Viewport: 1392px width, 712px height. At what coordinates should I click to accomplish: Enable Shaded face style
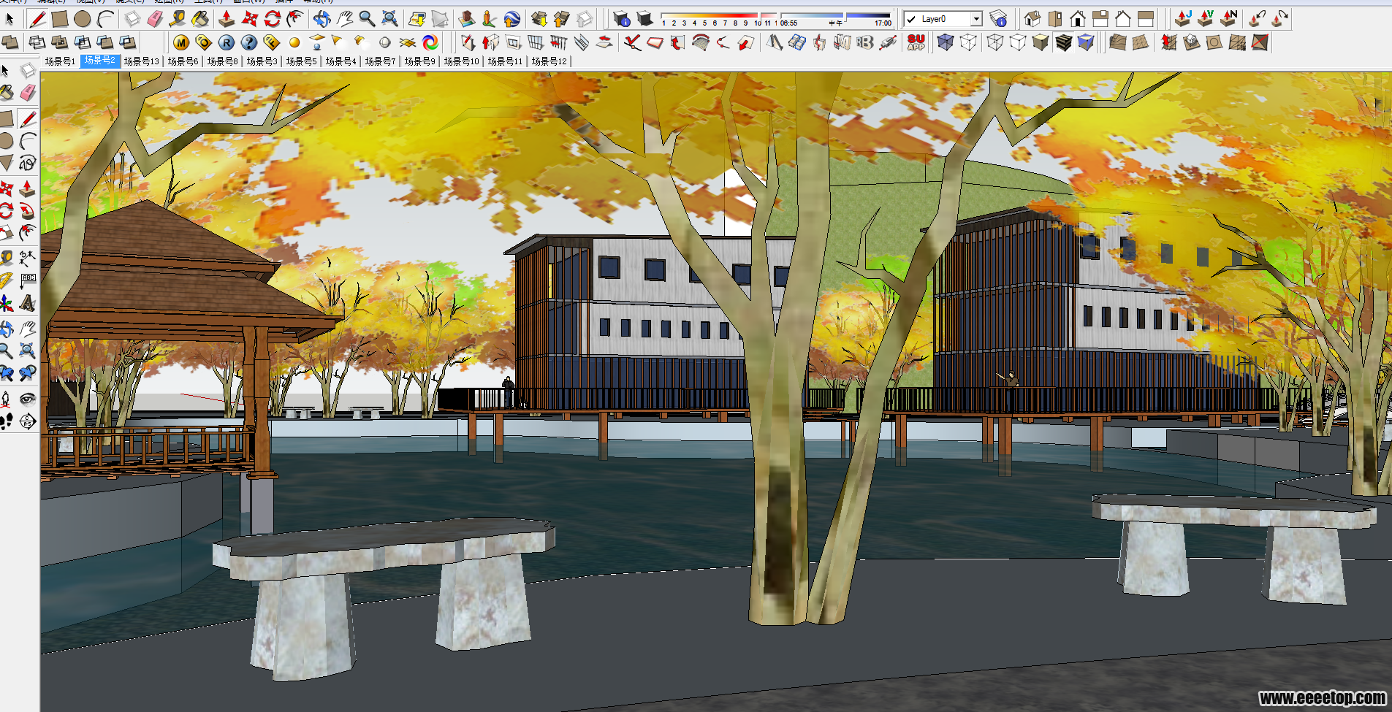tap(1041, 42)
